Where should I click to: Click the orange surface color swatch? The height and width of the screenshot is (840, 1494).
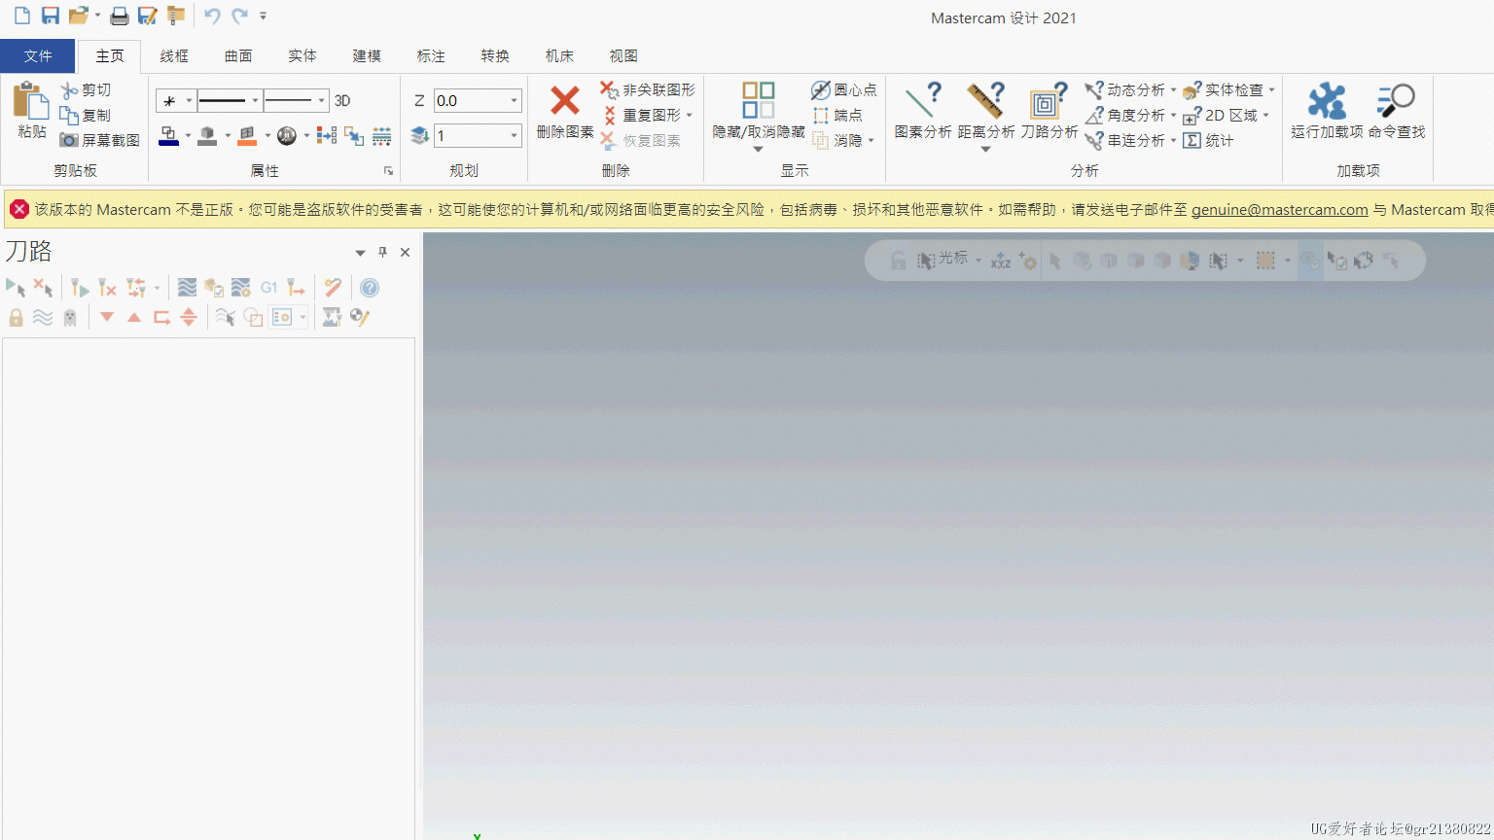[x=247, y=136]
